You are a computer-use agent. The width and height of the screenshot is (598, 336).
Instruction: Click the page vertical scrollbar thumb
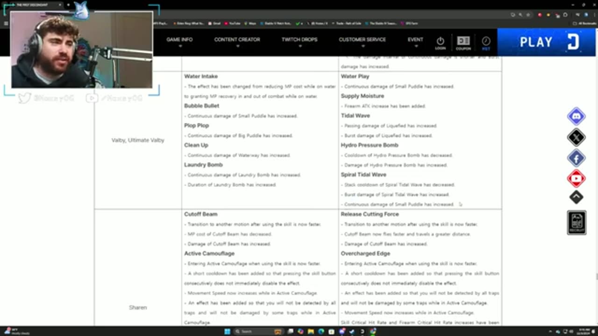[596, 277]
